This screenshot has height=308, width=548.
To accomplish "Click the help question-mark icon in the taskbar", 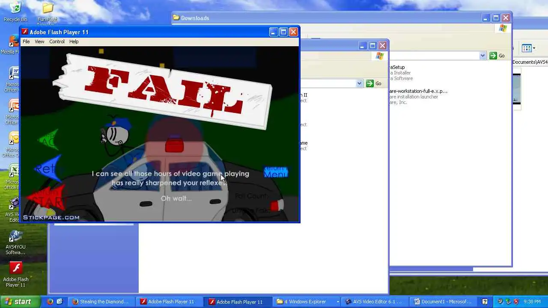I will 485,302.
